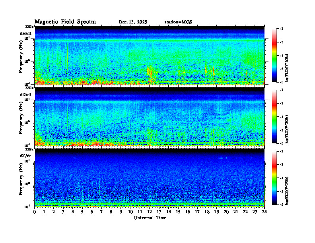Click the log(PSD) unit label of dD/dt colorbar

tap(287, 129)
